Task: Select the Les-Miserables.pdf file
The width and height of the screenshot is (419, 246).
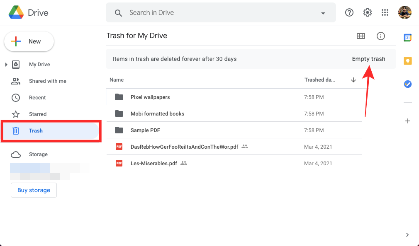Action: [234, 163]
